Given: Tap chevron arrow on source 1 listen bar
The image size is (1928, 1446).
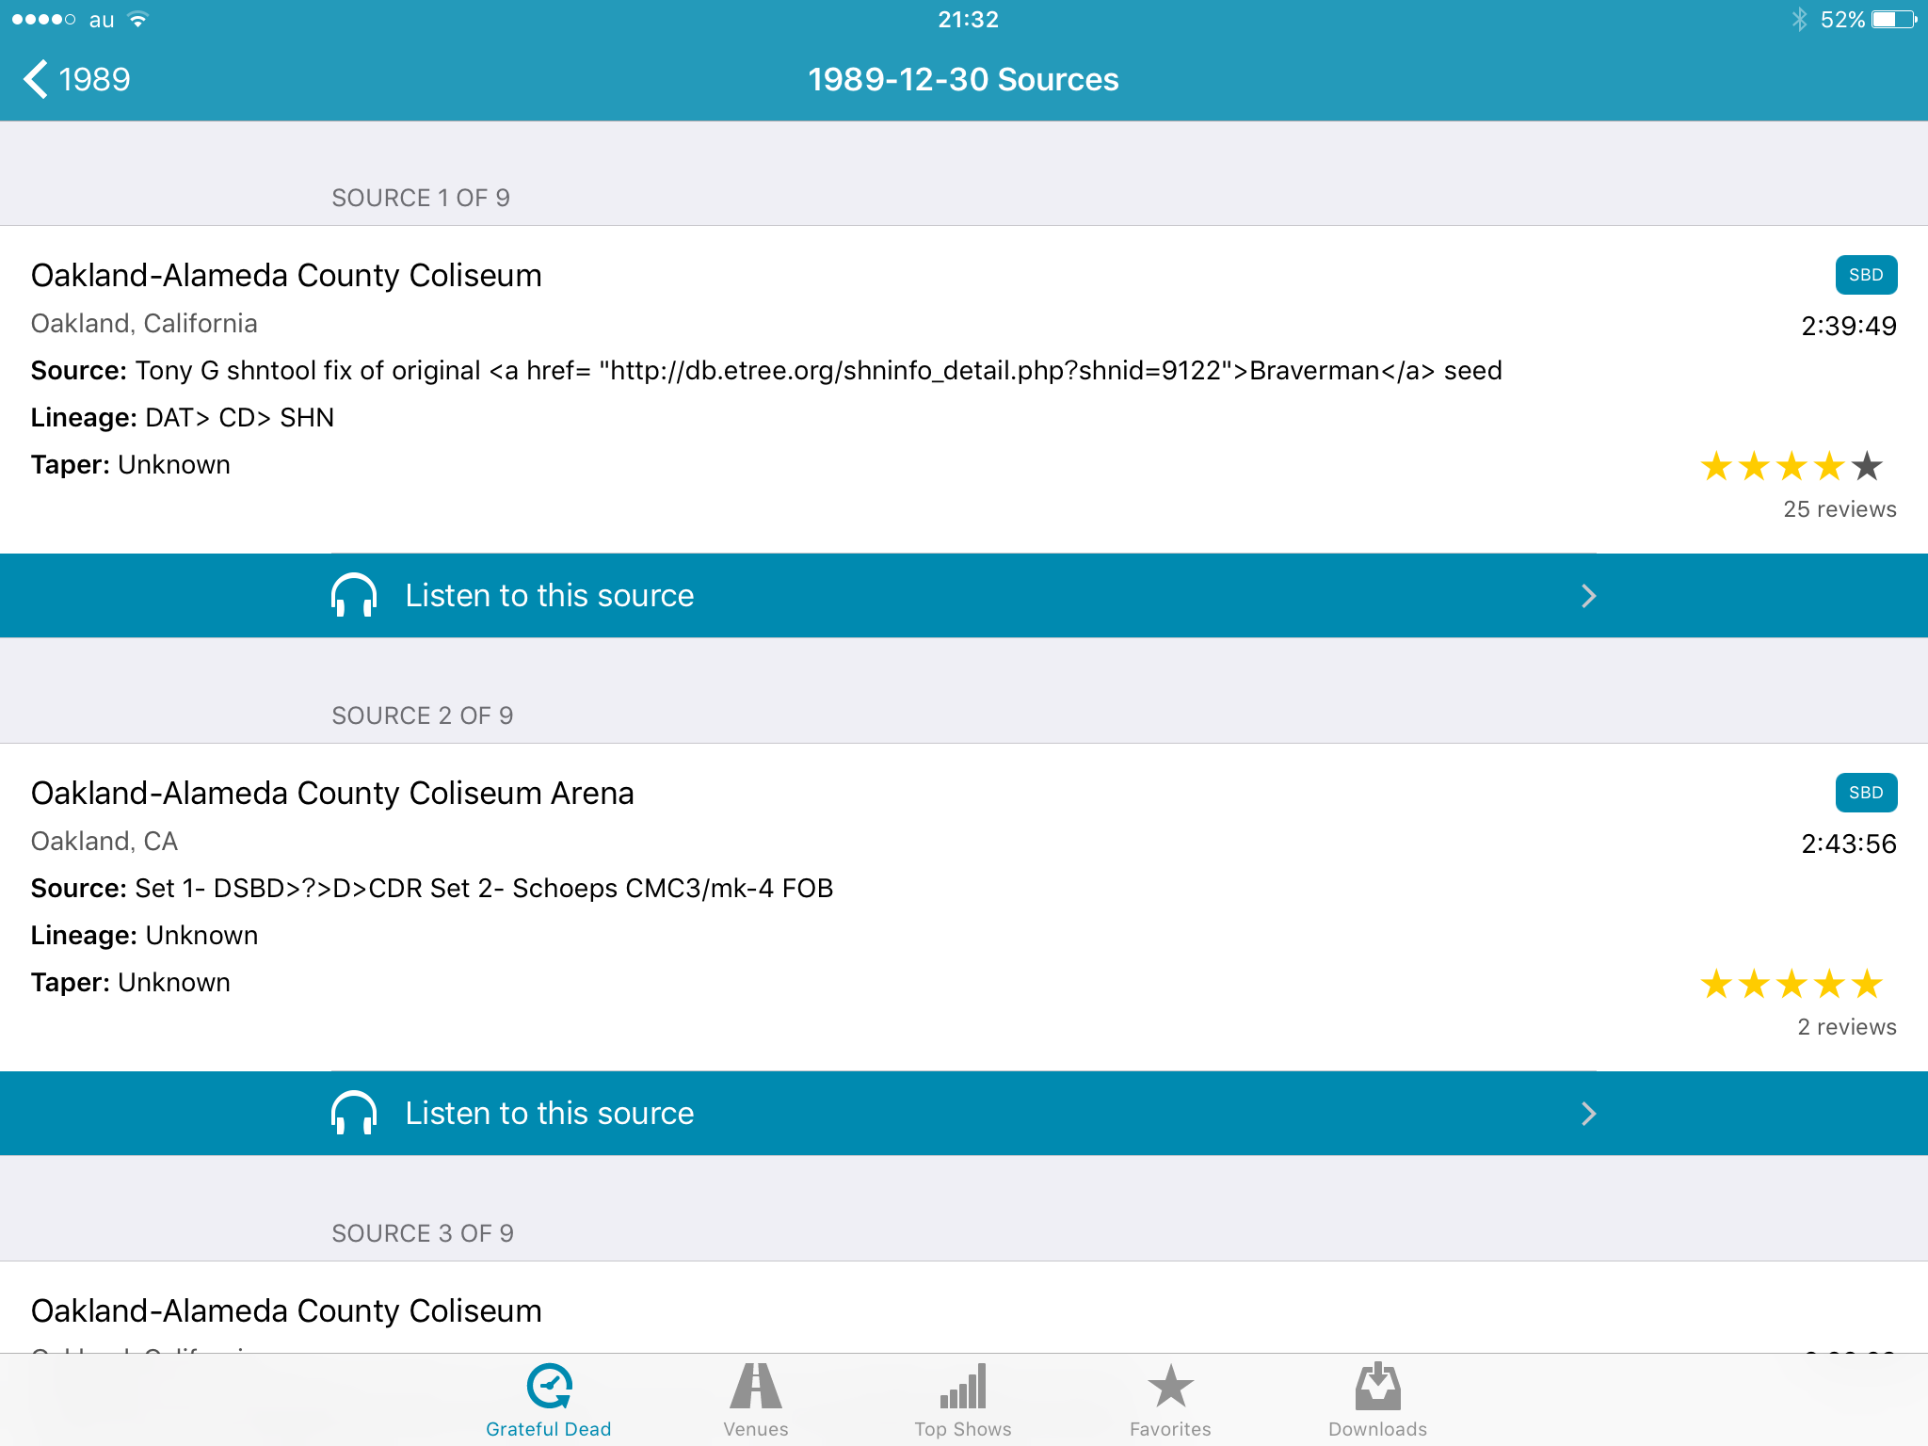Looking at the screenshot, I should (x=1589, y=596).
